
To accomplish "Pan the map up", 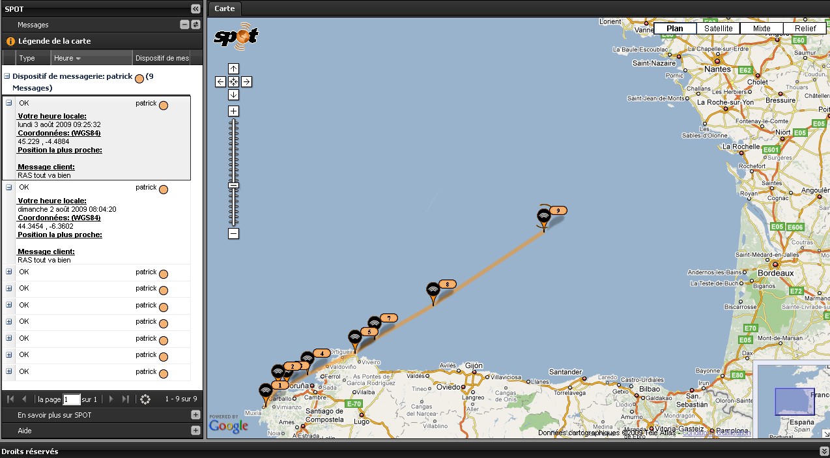I will click(x=233, y=68).
